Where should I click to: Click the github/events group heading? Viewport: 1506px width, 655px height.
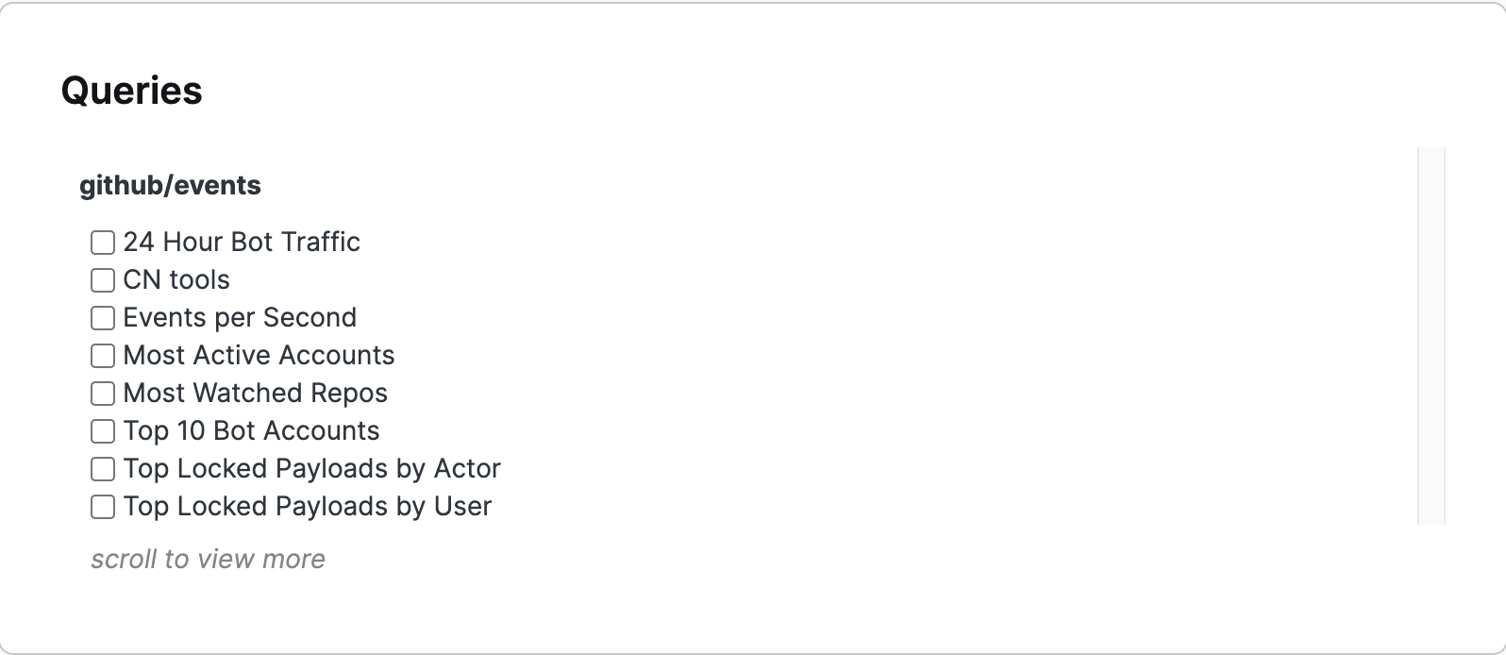coord(170,186)
